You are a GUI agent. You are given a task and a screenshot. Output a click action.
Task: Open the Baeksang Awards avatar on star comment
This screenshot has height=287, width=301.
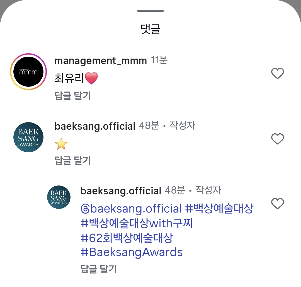point(28,137)
